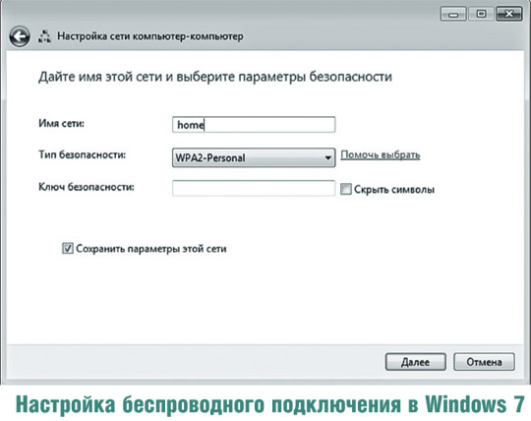Click the arrow of Тип безопасности combo box

(327, 157)
